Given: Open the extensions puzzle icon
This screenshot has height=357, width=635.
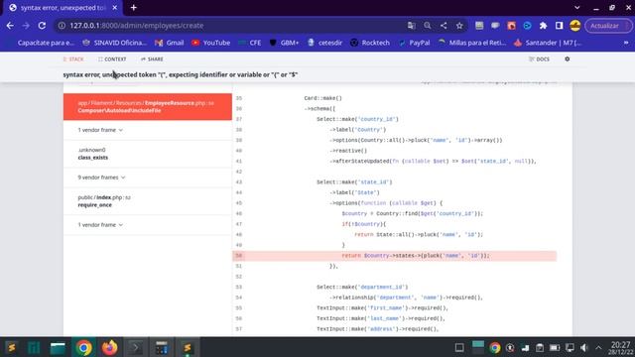Looking at the screenshot, I should pos(543,26).
